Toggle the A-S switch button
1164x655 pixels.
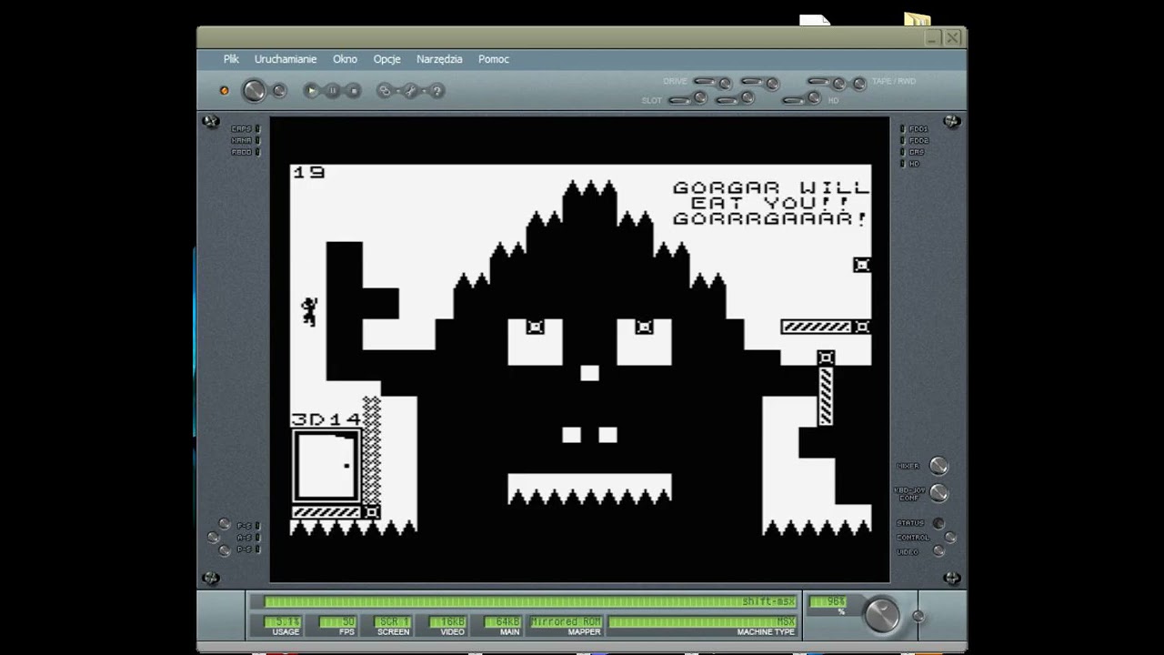(215, 537)
